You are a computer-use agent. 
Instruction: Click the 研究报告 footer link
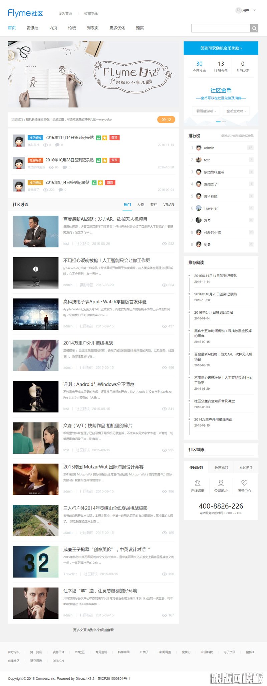pos(36,661)
